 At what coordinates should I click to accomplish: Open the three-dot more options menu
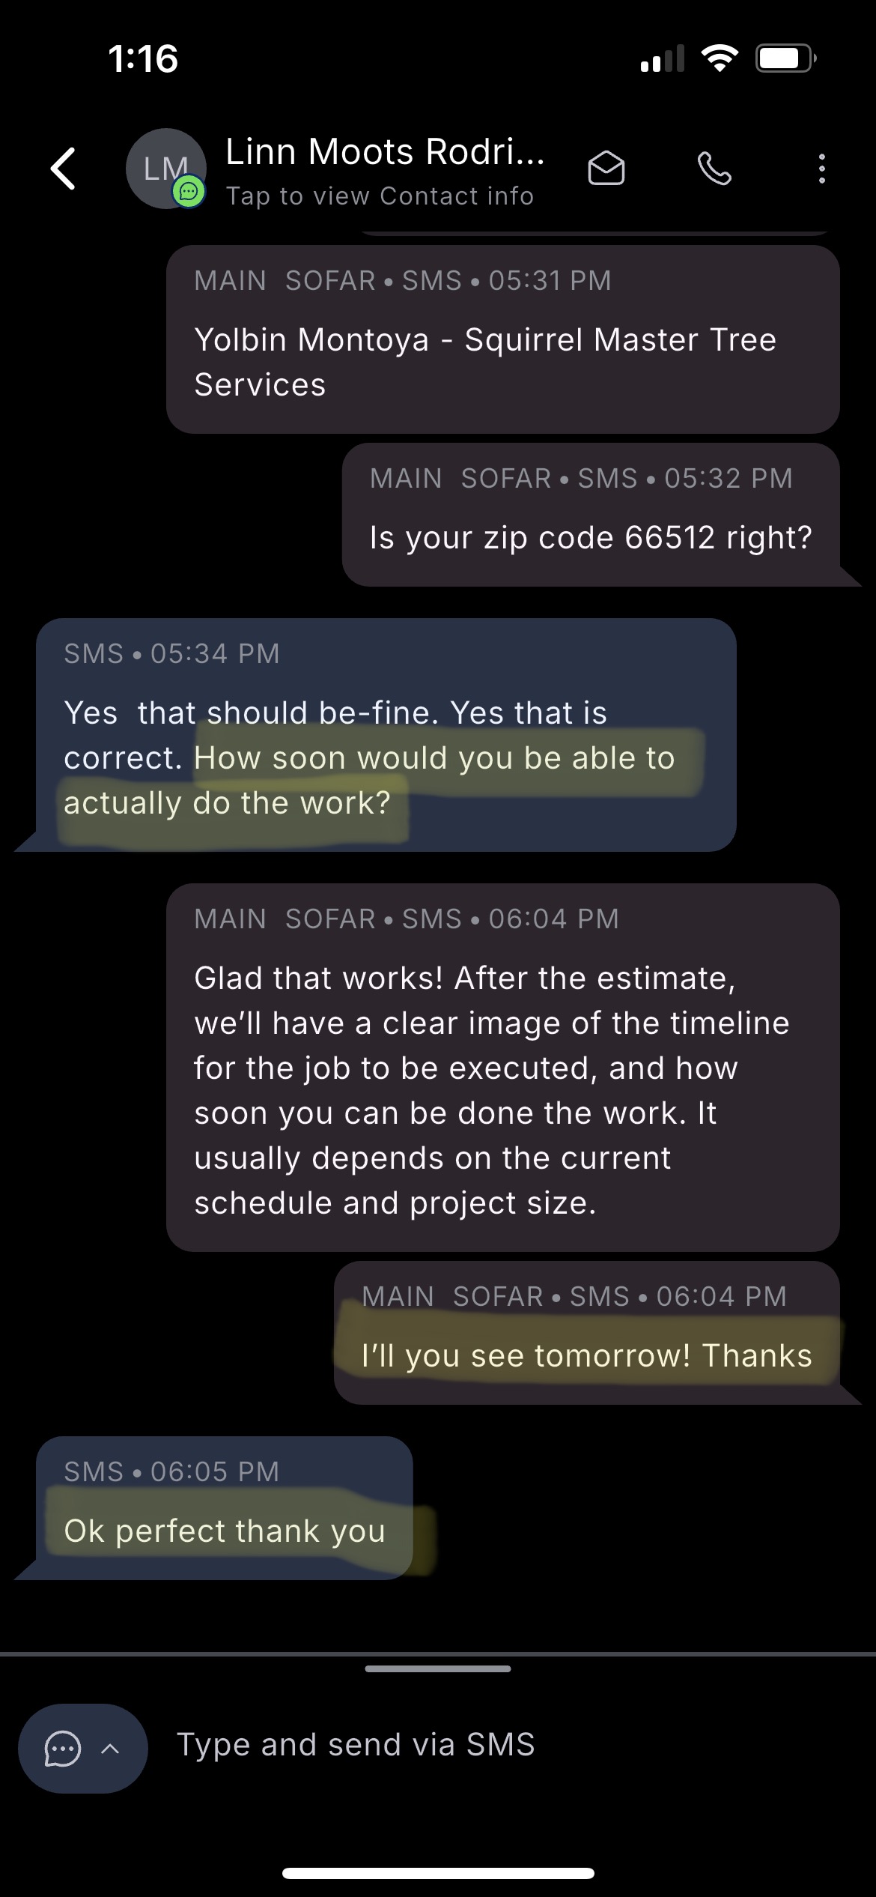821,169
